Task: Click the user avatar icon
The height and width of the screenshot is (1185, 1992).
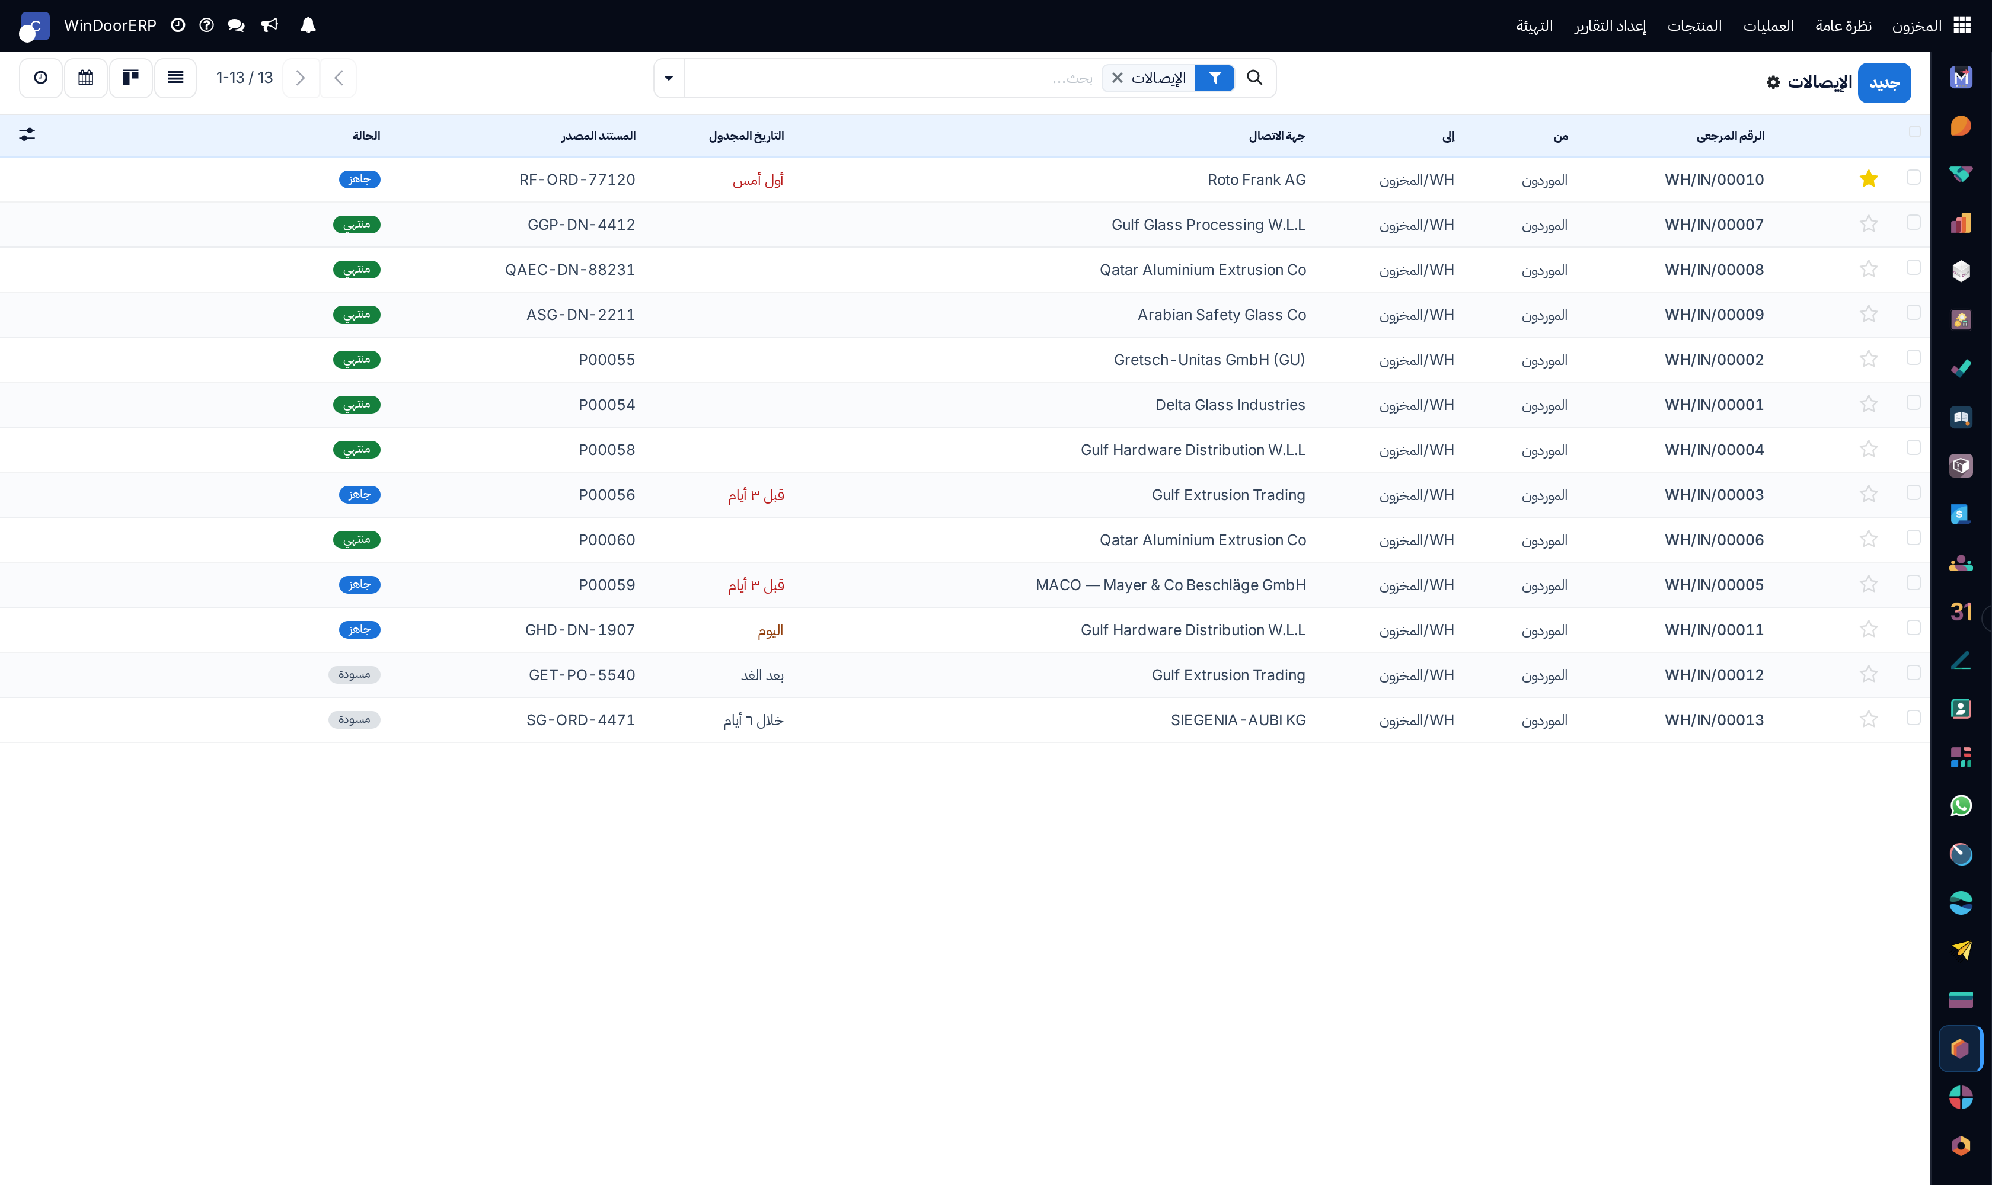Action: coord(34,26)
